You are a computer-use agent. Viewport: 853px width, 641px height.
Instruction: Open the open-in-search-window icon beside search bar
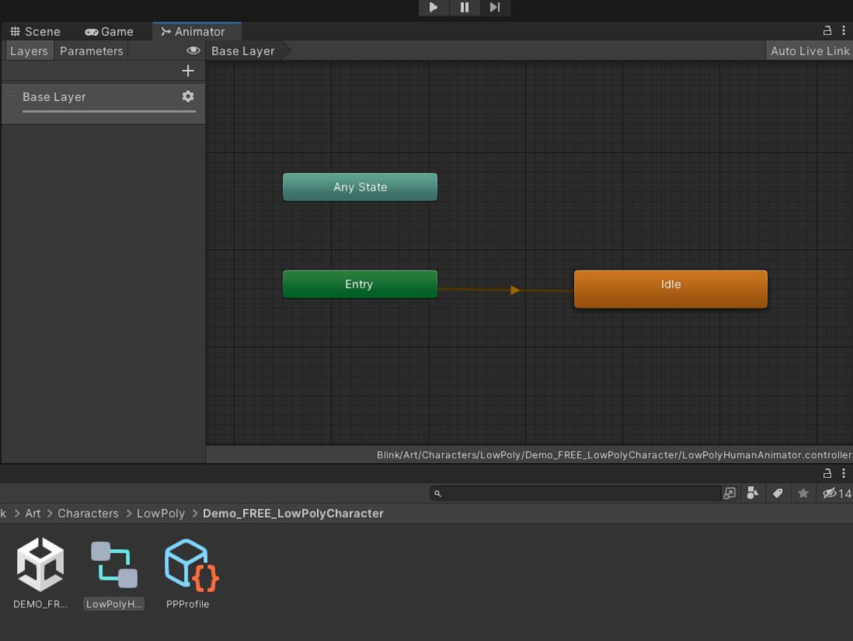[729, 493]
